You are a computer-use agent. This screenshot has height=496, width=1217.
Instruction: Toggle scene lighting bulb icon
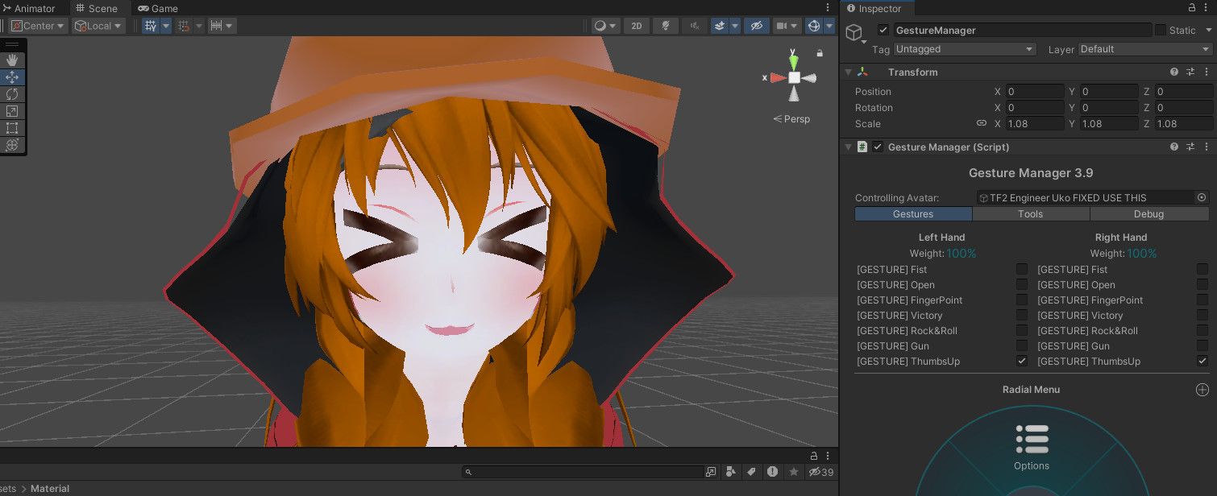[x=665, y=26]
